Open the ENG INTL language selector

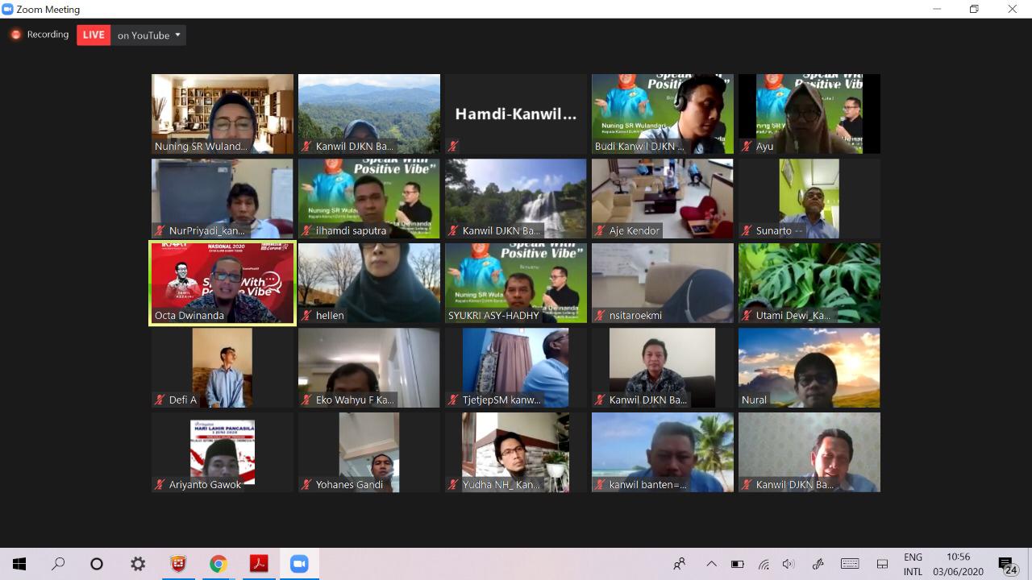point(913,564)
